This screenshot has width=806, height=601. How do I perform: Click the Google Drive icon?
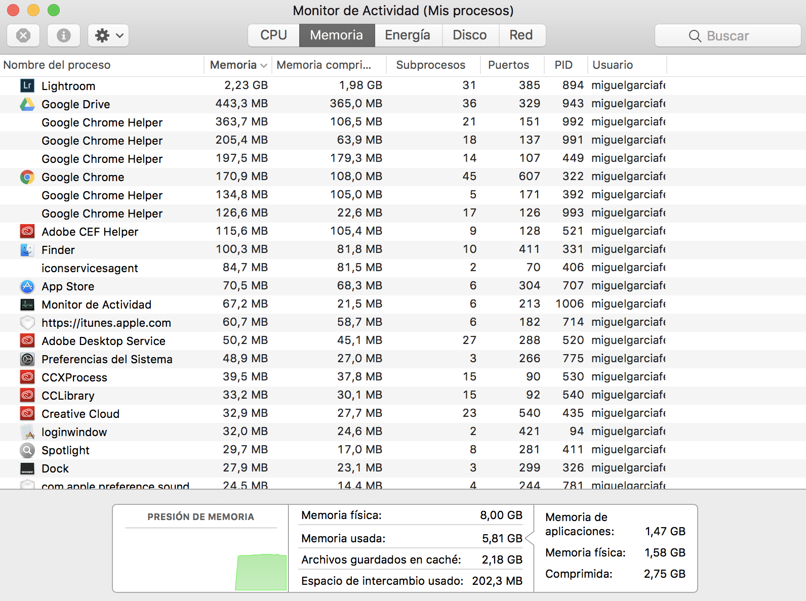(x=27, y=104)
